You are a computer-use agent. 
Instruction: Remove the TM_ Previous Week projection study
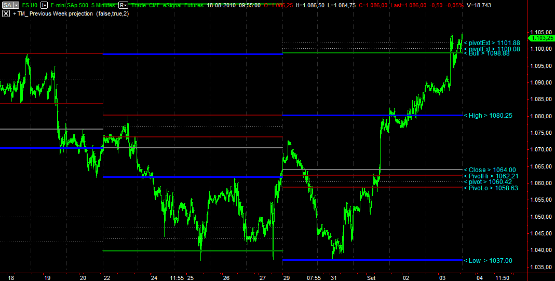click(x=6, y=14)
